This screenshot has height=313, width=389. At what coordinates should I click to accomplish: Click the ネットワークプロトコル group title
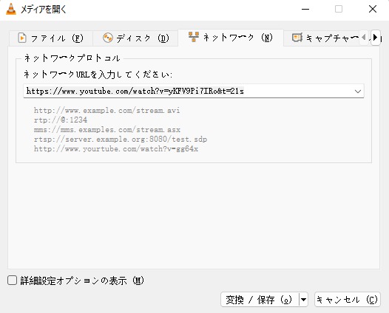pyautogui.click(x=72, y=58)
